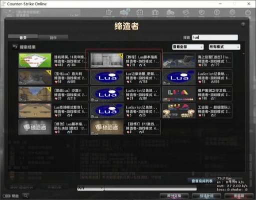Select the 挂机精英.10周年 map title
Image resolution: width=256 pixels, height=200 pixels.
coord(70,57)
